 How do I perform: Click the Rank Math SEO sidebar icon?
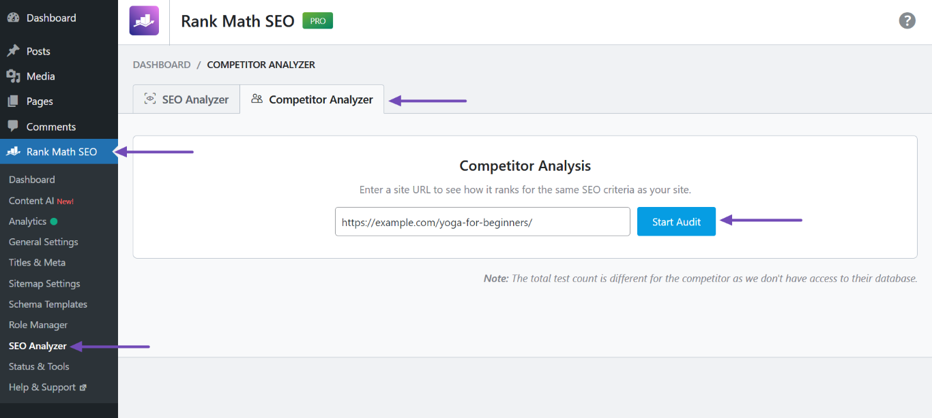click(x=13, y=152)
